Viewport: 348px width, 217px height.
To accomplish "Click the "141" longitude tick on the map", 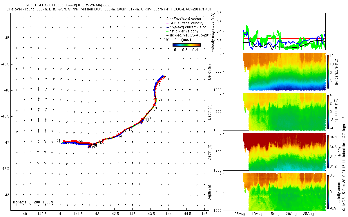I will pos(60,214).
